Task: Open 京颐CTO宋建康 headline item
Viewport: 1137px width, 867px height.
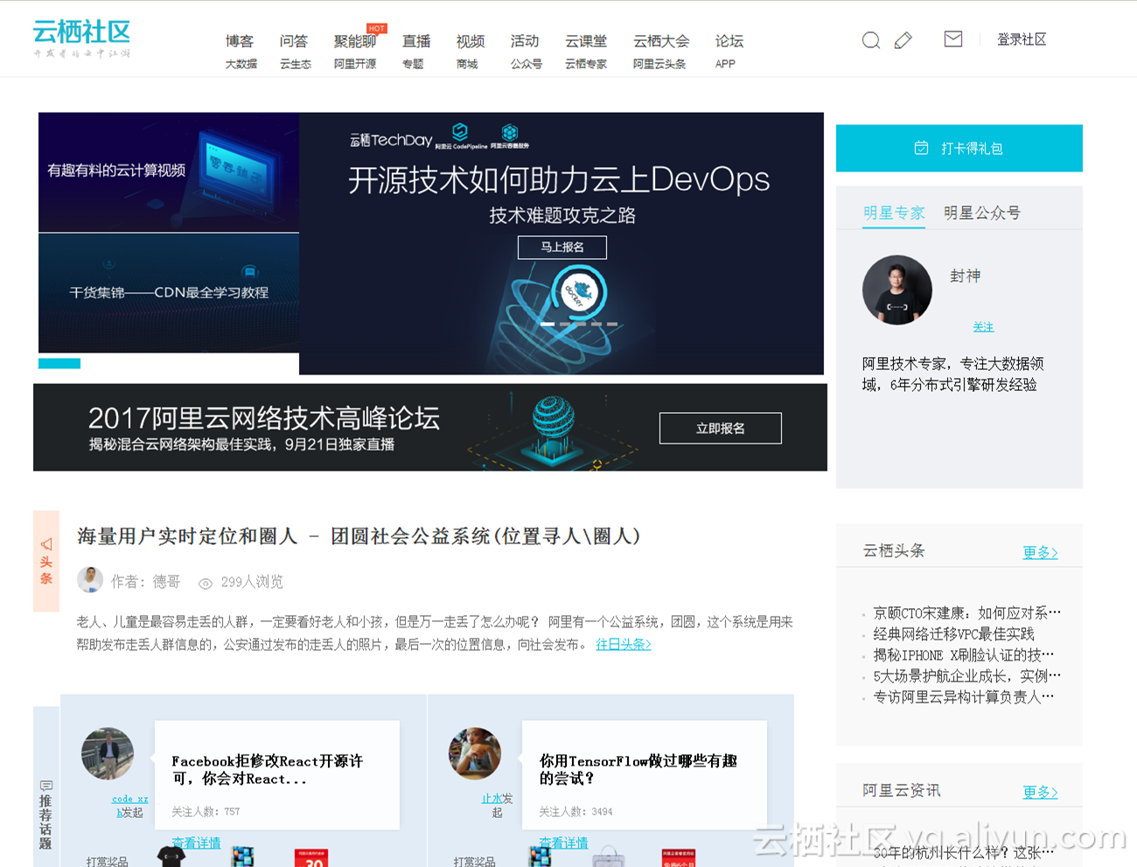Action: click(x=966, y=612)
